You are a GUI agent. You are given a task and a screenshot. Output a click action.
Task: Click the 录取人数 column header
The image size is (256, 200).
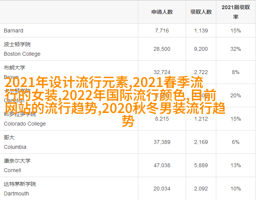tap(201, 12)
